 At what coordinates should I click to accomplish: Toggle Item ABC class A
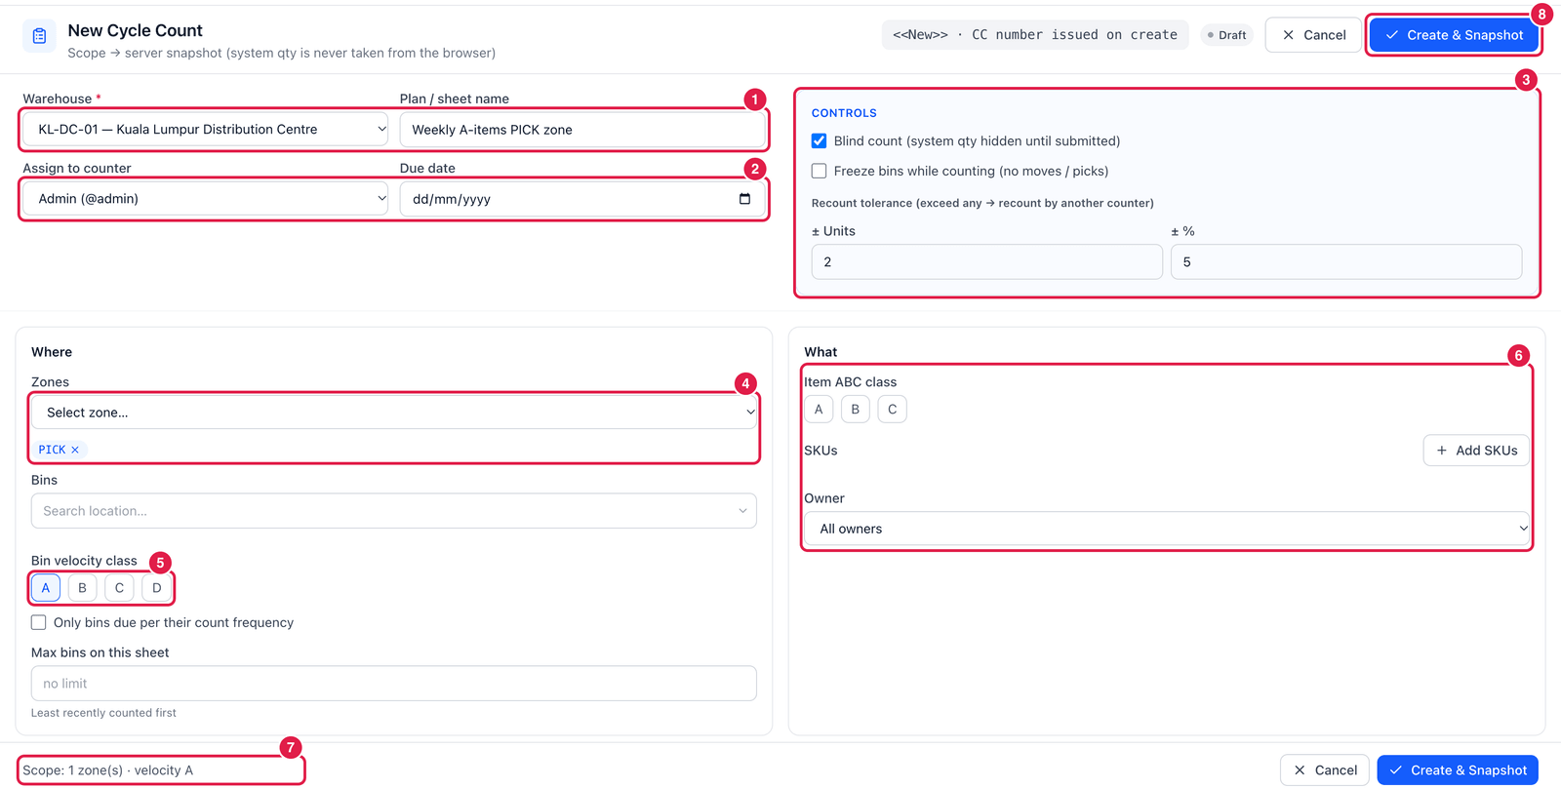click(x=819, y=410)
